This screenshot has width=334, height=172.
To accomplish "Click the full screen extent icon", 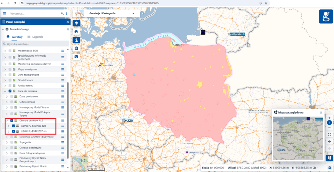I will coord(329,135).
